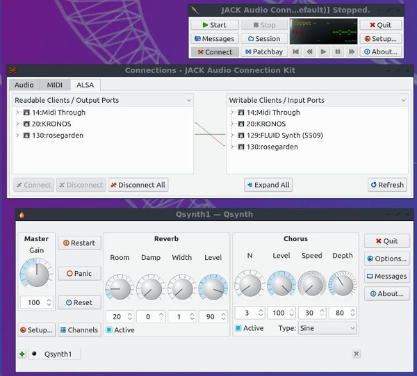
Task: Switch to the Audio tab
Action: [x=24, y=85]
